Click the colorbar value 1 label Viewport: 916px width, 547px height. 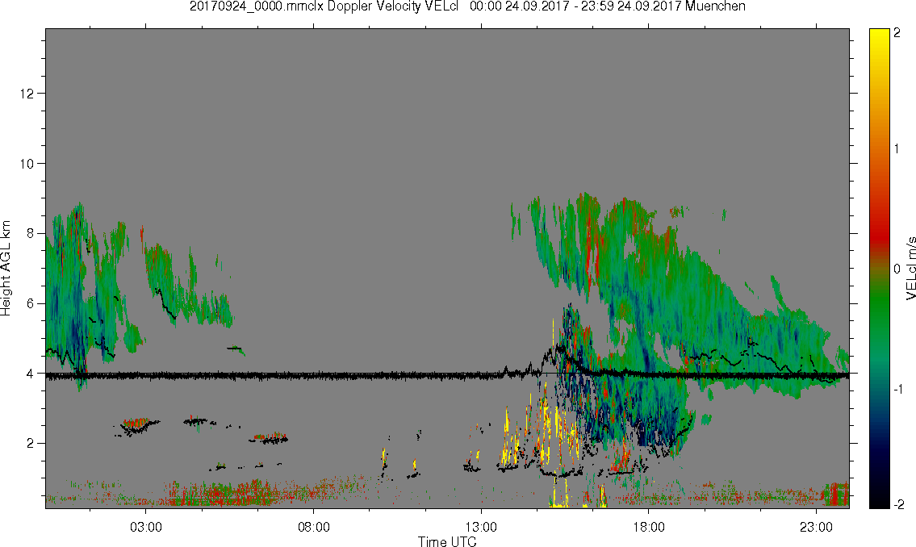[x=897, y=149]
